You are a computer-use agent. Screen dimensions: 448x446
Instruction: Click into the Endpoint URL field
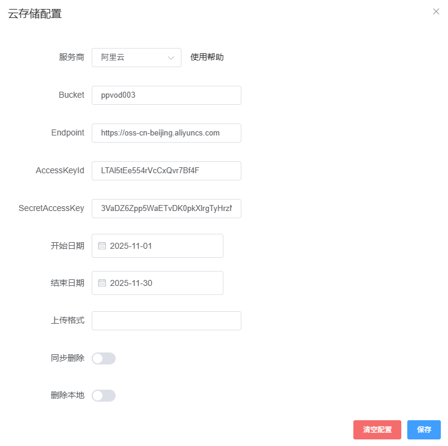click(166, 133)
